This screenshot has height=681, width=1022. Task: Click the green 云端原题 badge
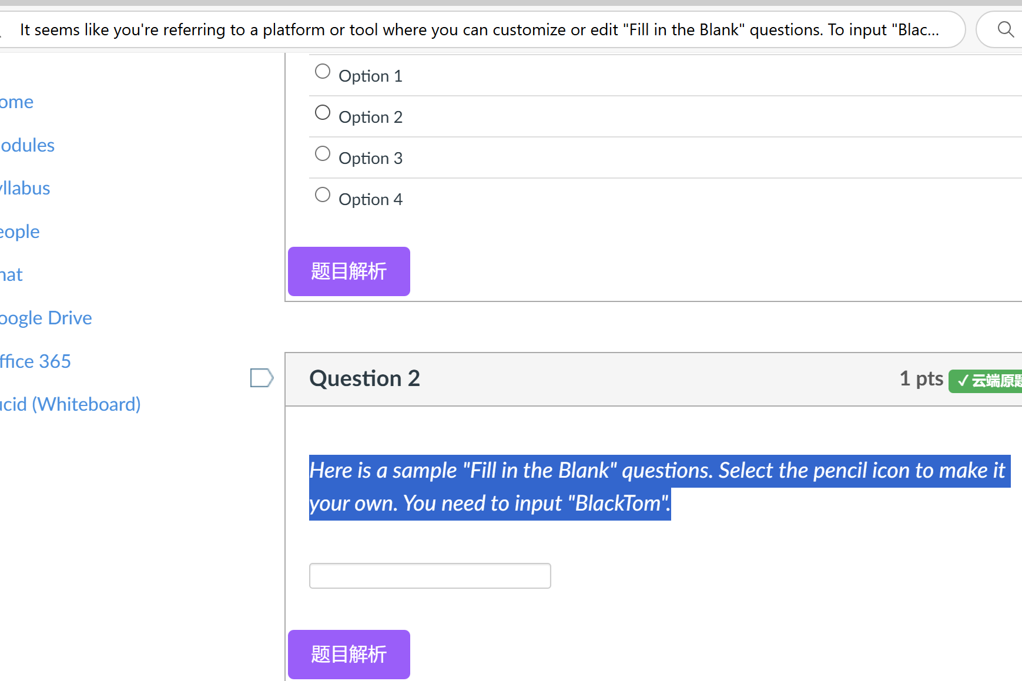(x=986, y=381)
